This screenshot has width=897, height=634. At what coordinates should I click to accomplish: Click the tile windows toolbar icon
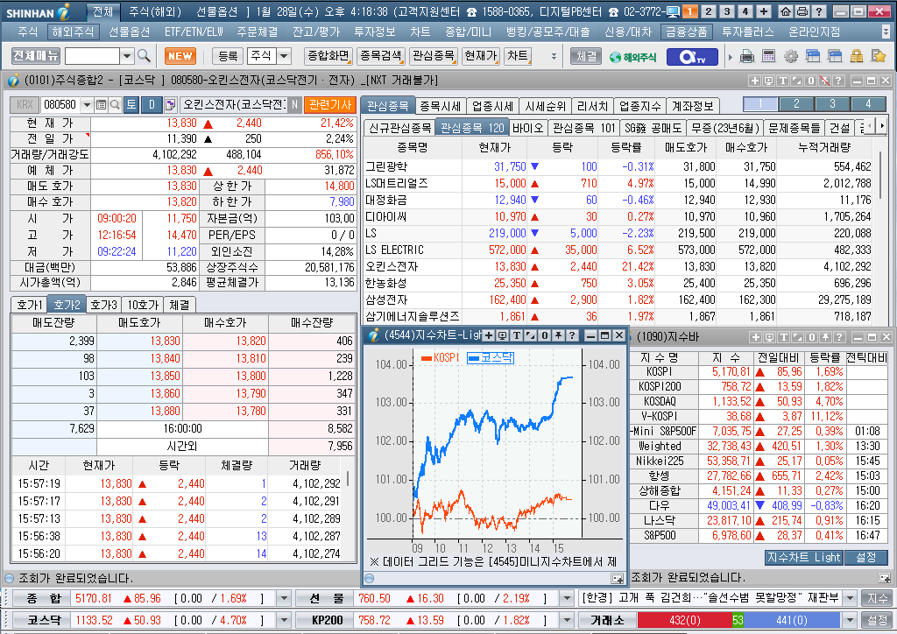pos(835,56)
